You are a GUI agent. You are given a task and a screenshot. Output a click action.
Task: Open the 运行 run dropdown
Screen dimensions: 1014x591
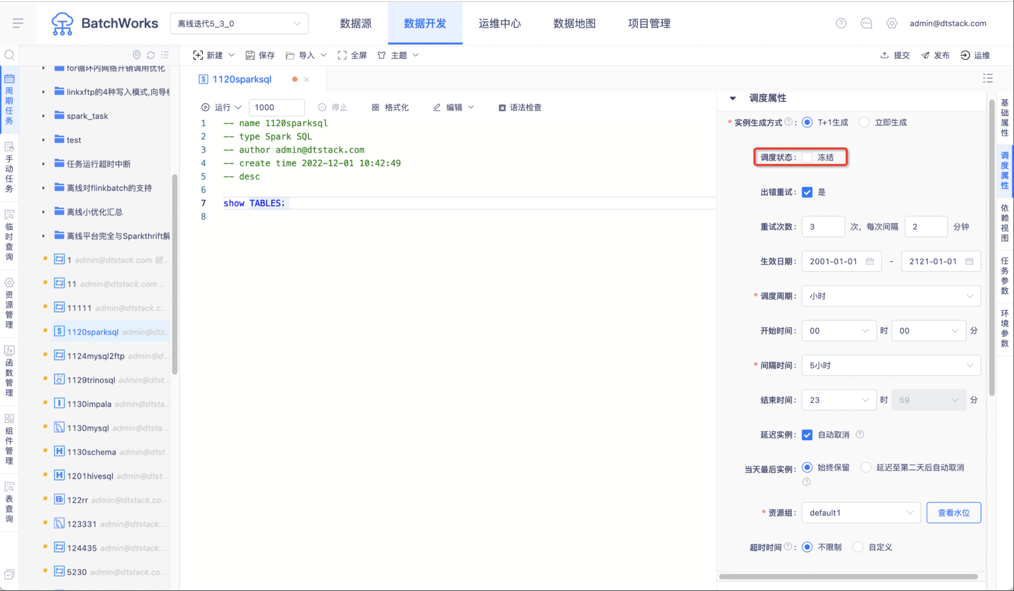(221, 107)
